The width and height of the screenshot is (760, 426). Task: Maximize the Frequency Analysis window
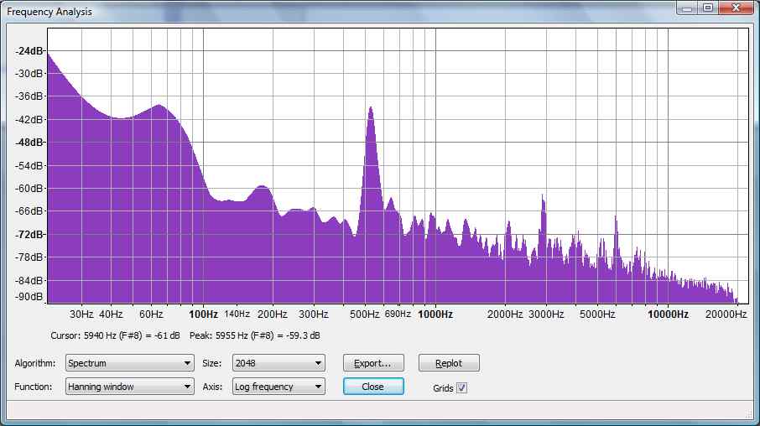(x=708, y=8)
